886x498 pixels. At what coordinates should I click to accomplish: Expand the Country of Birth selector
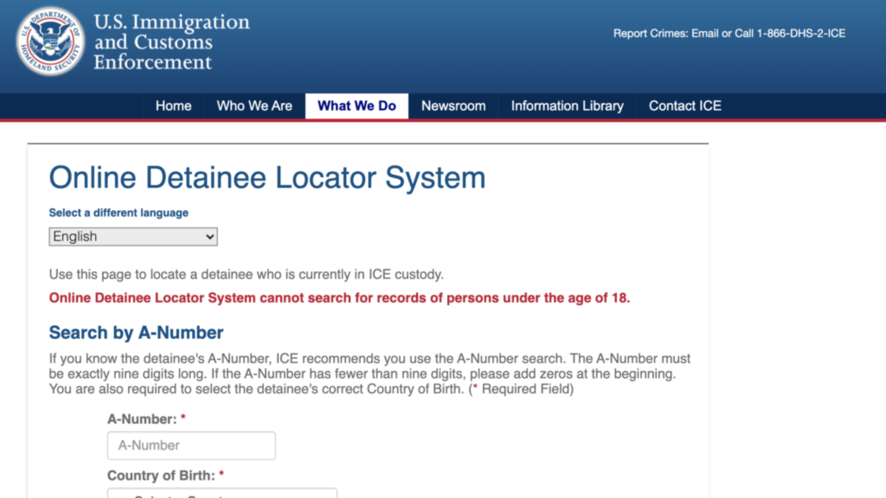tap(221, 493)
